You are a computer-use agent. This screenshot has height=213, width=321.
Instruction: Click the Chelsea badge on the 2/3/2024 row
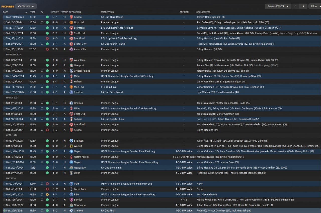pos(71,103)
